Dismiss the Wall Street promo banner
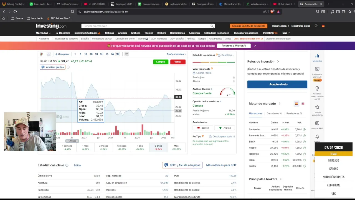The width and height of the screenshot is (355, 200). pyautogui.click(x=255, y=46)
